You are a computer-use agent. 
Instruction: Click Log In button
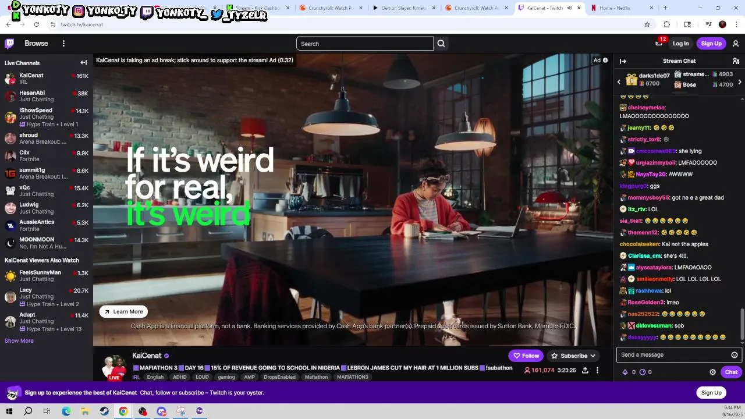pyautogui.click(x=680, y=44)
